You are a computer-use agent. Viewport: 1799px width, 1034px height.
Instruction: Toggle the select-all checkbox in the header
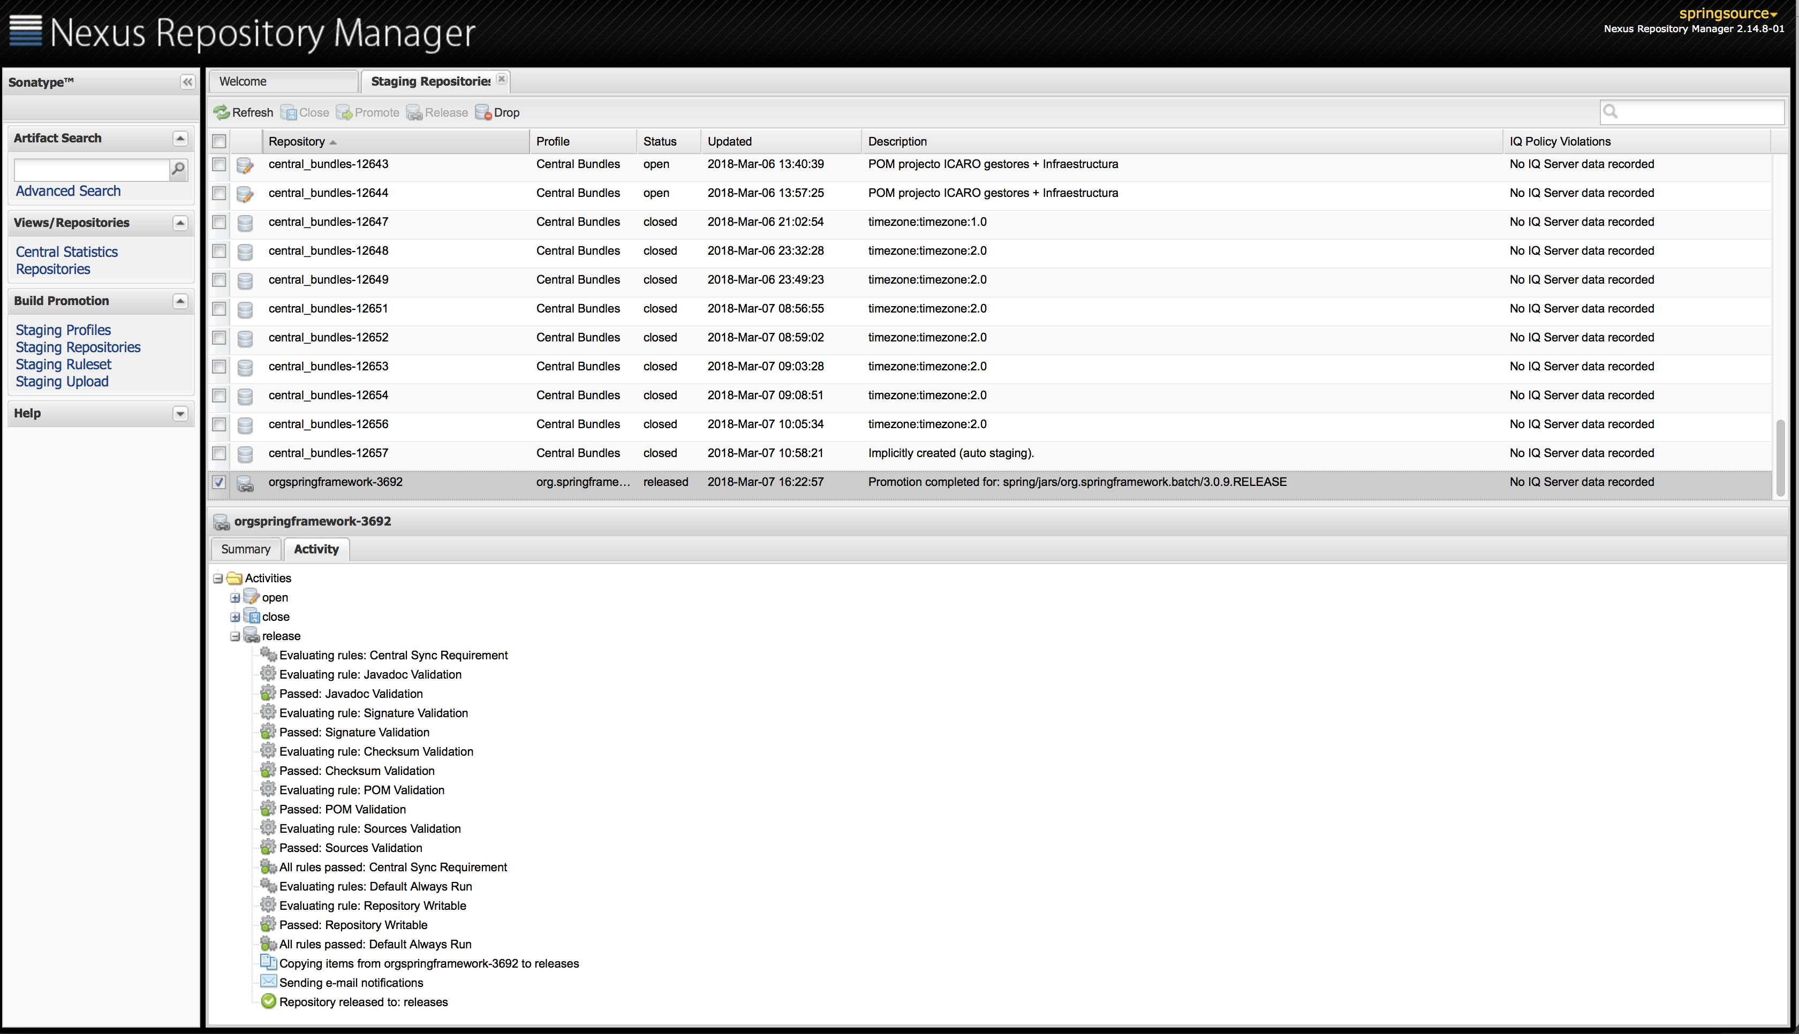[220, 141]
